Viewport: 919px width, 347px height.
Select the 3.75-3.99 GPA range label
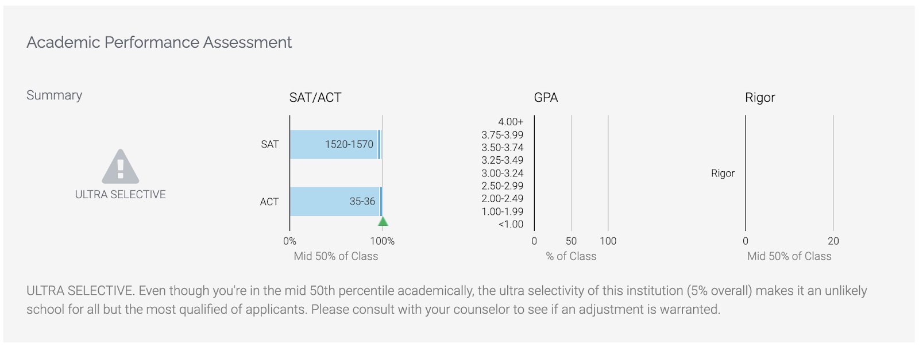(503, 134)
